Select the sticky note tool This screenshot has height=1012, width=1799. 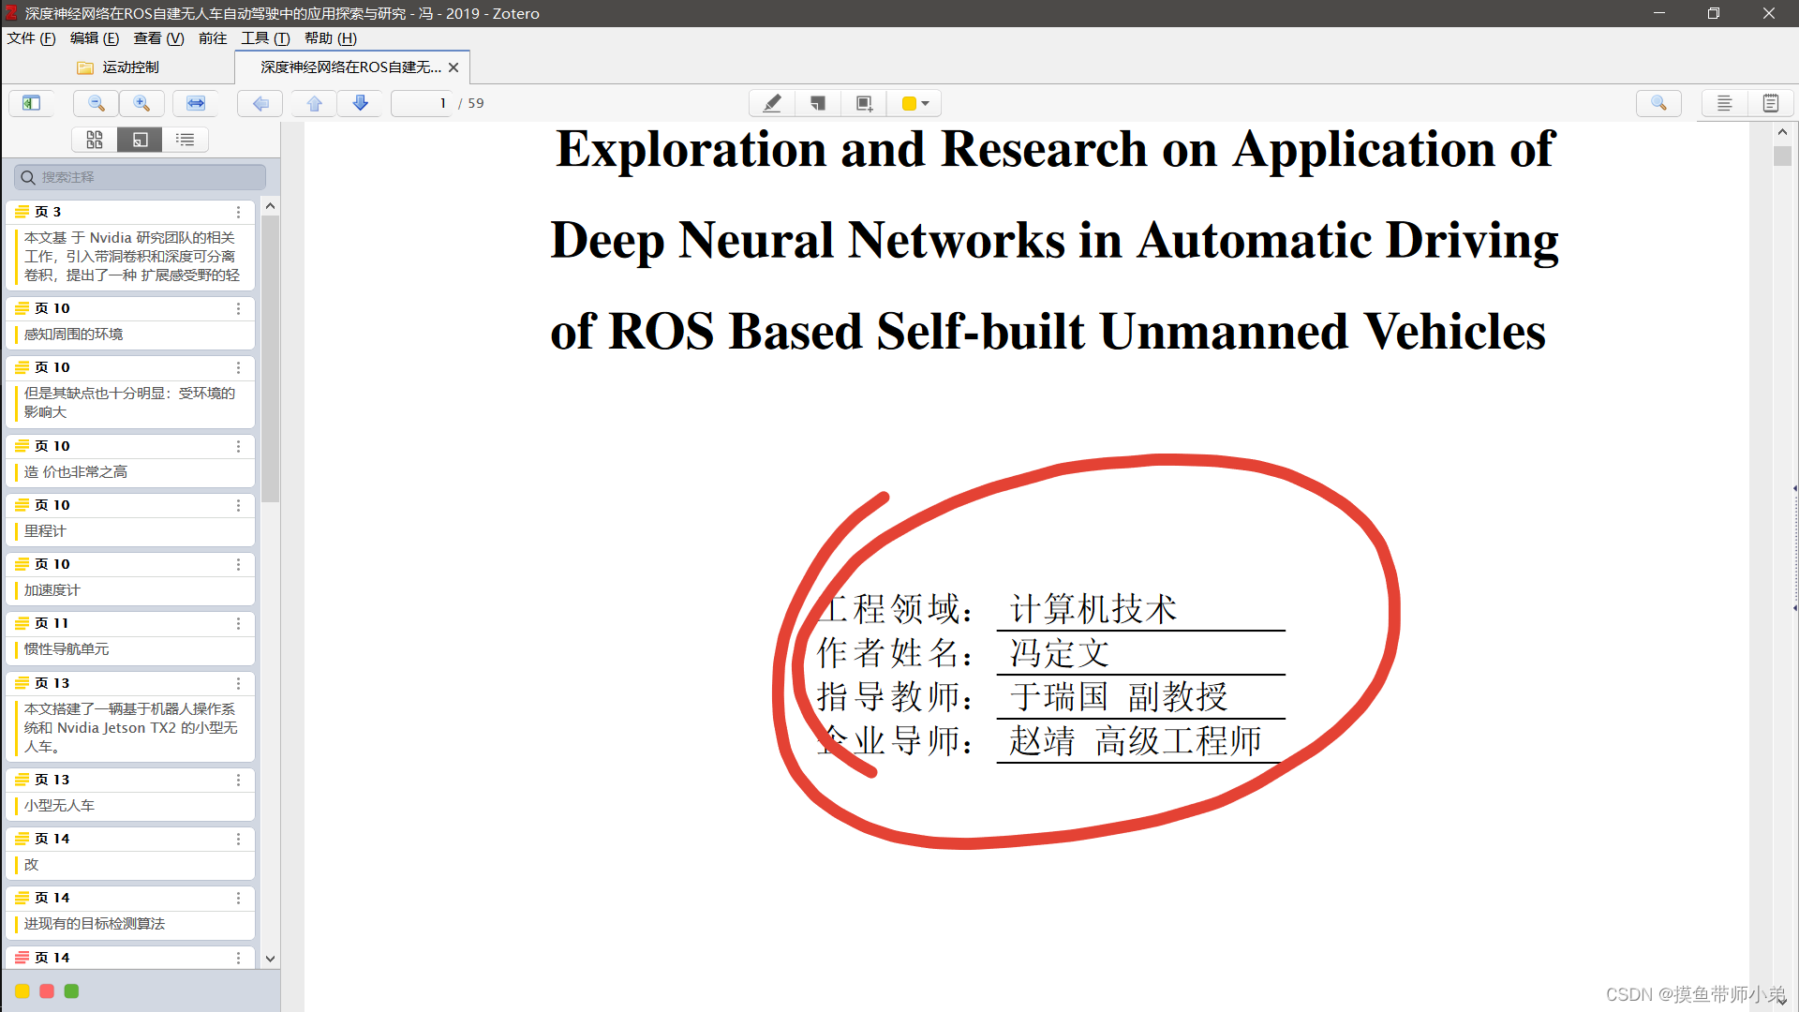click(x=818, y=103)
